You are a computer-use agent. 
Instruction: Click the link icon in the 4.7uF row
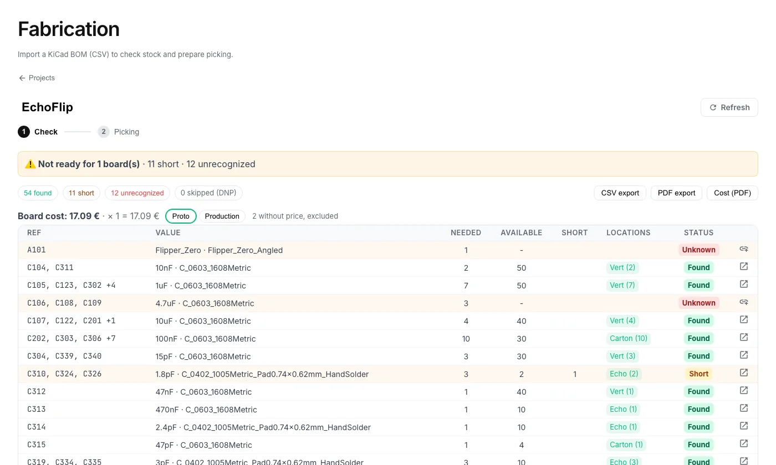[744, 302]
